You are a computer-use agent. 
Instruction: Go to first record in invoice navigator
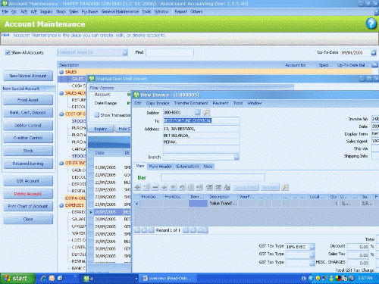coord(137,230)
